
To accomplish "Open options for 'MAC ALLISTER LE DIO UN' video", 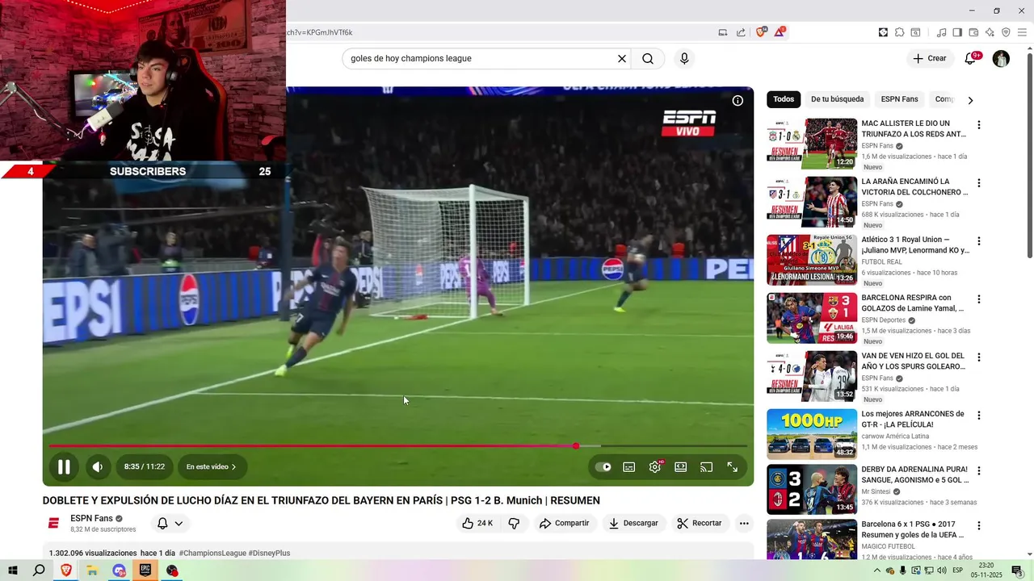I will pos(978,125).
